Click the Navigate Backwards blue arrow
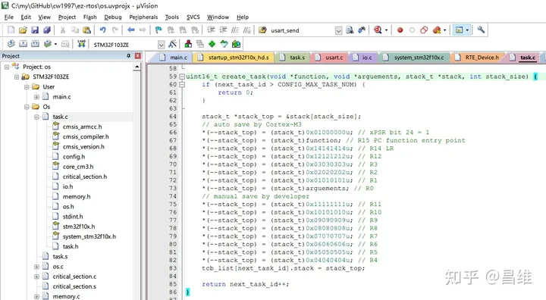This screenshot has width=546, height=300. tap(131, 30)
